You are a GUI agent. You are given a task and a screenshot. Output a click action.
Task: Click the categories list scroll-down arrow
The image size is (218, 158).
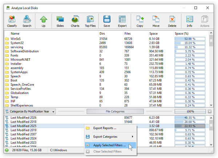coord(211,145)
